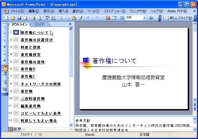Screen dimensions: 198x139
Task: Open 編集(E) menu
Action: (x=34, y=11)
